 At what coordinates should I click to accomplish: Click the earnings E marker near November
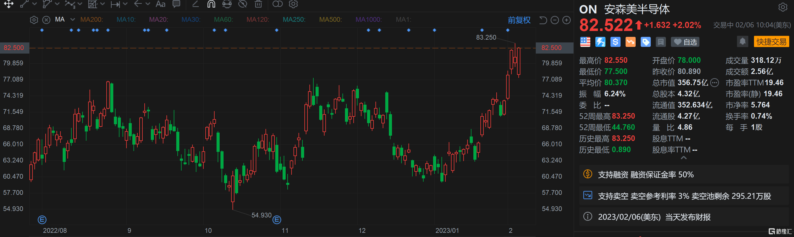point(277,220)
